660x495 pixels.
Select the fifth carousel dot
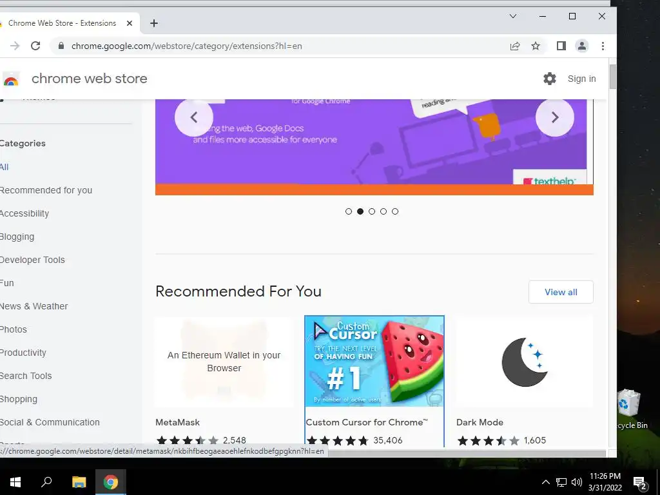pyautogui.click(x=395, y=211)
